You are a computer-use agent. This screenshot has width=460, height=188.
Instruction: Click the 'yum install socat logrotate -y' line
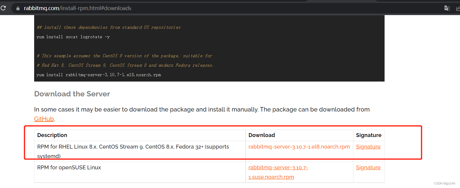pyautogui.click(x=73, y=37)
